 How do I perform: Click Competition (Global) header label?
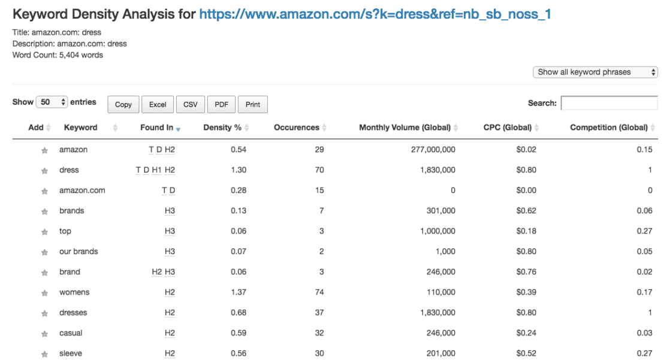(x=609, y=127)
